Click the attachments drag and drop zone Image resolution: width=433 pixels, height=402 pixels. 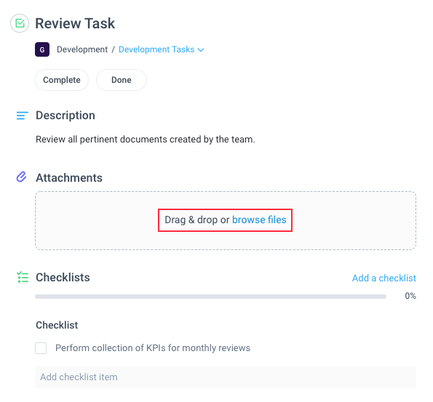click(226, 220)
